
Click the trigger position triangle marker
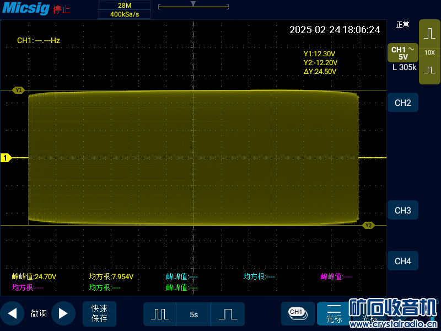point(193,4)
